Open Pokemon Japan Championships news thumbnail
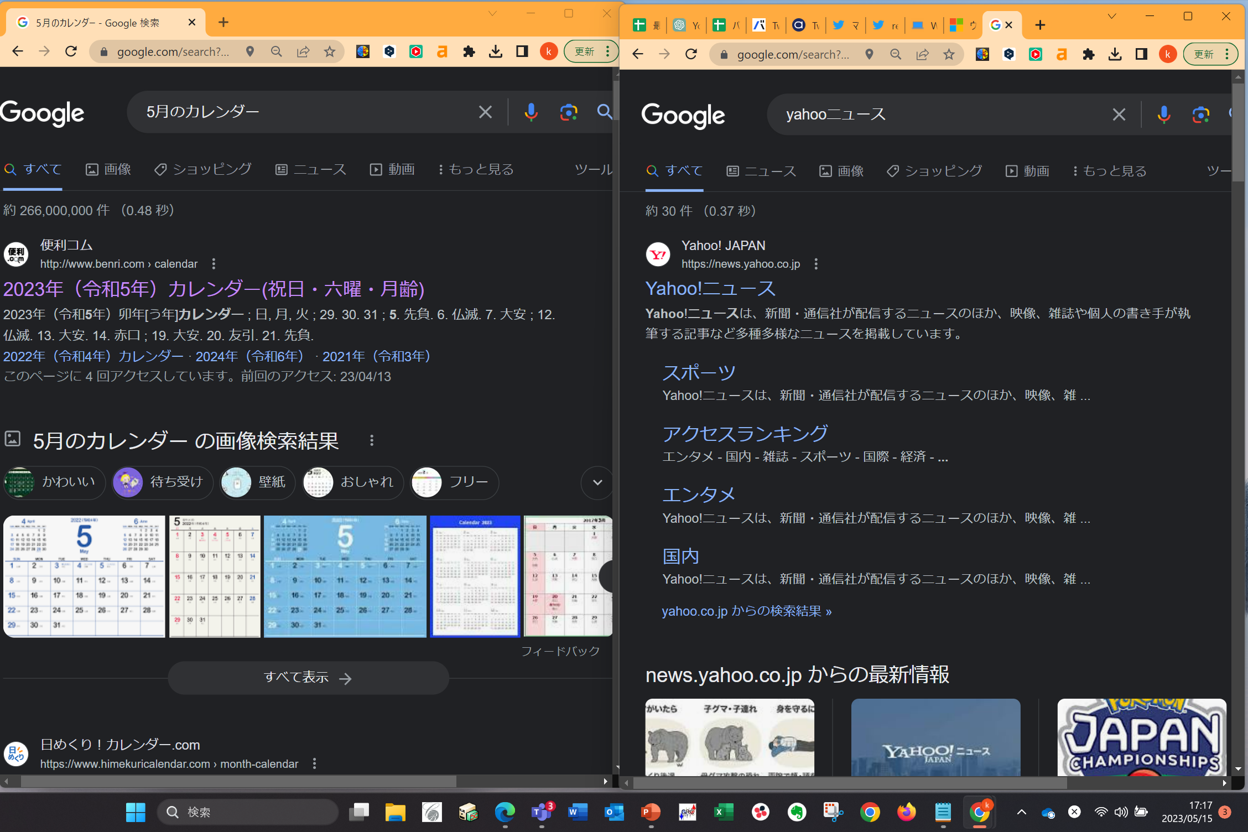 pos(1142,737)
